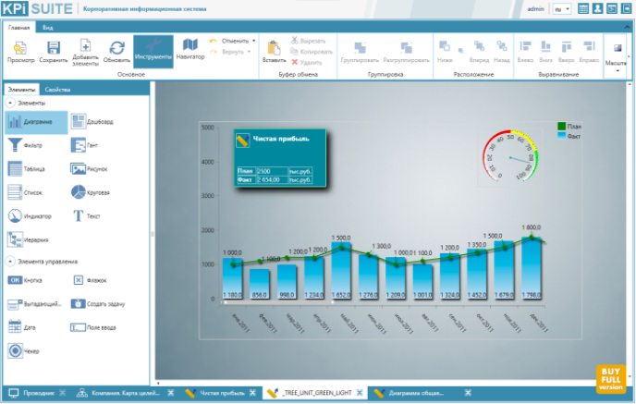The height and width of the screenshot is (404, 636).
Task: Open the Масштаб zoom dropdown
Action: pyautogui.click(x=616, y=56)
